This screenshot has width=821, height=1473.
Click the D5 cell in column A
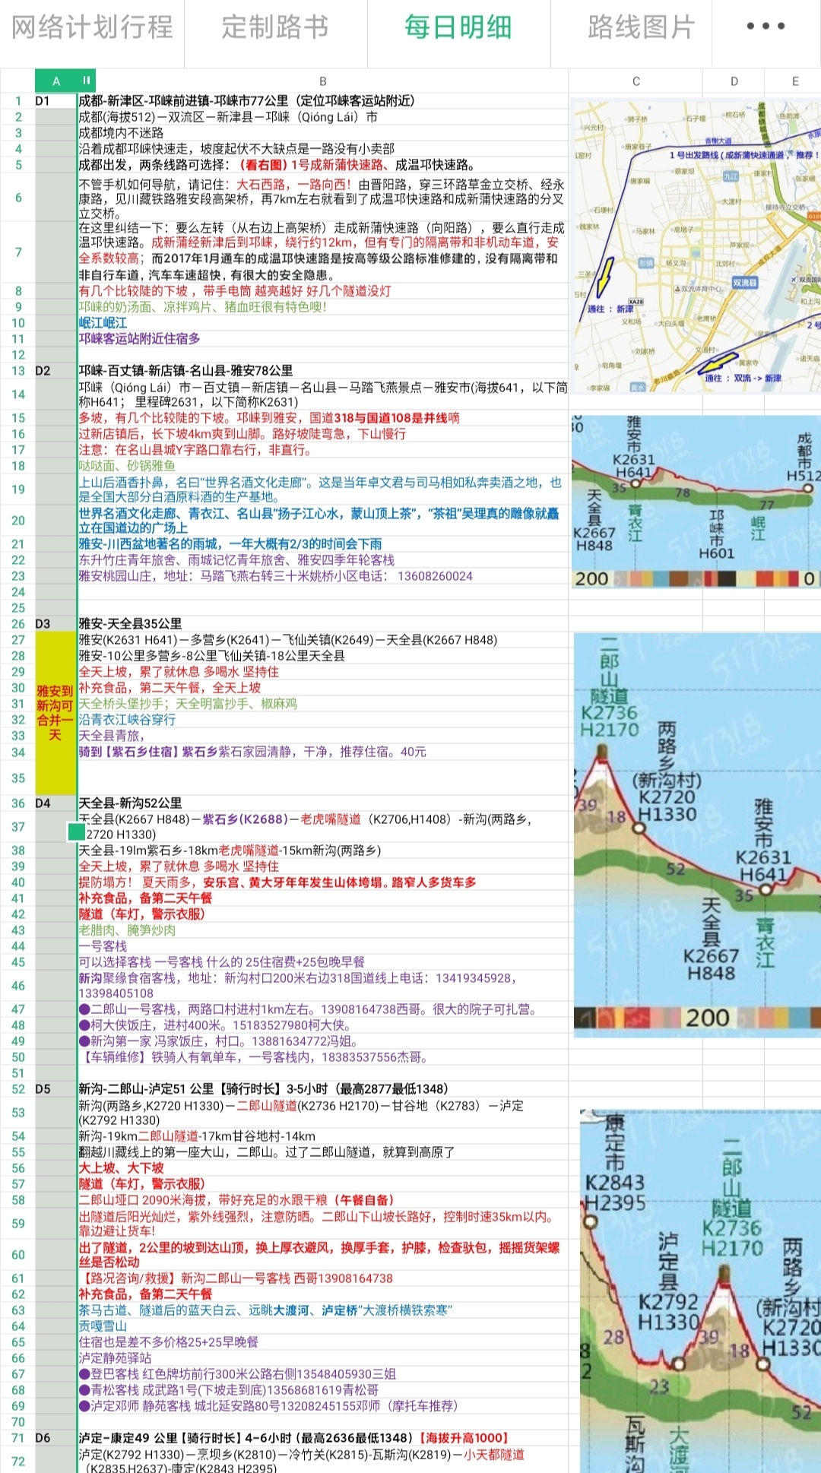55,1089
